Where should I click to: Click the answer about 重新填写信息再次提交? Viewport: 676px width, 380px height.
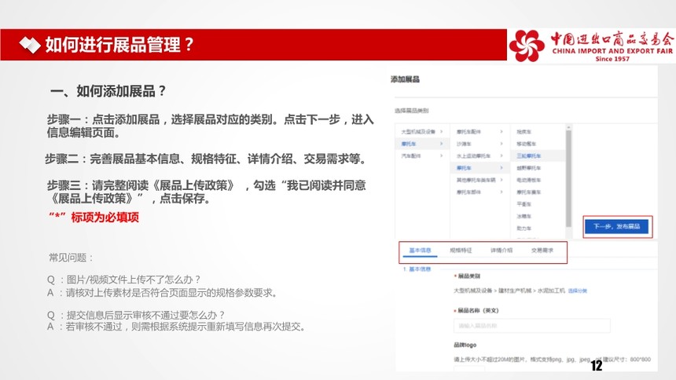(176, 327)
